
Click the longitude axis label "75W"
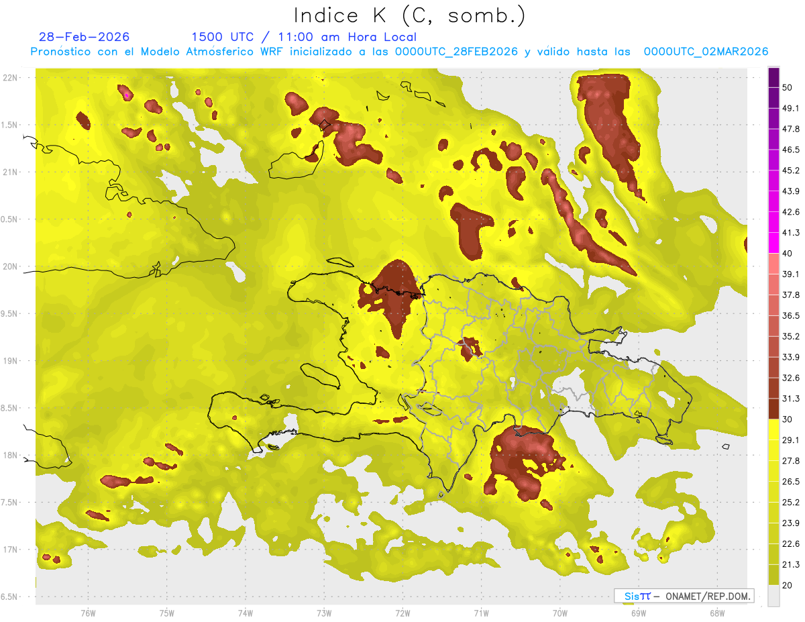[x=167, y=613]
